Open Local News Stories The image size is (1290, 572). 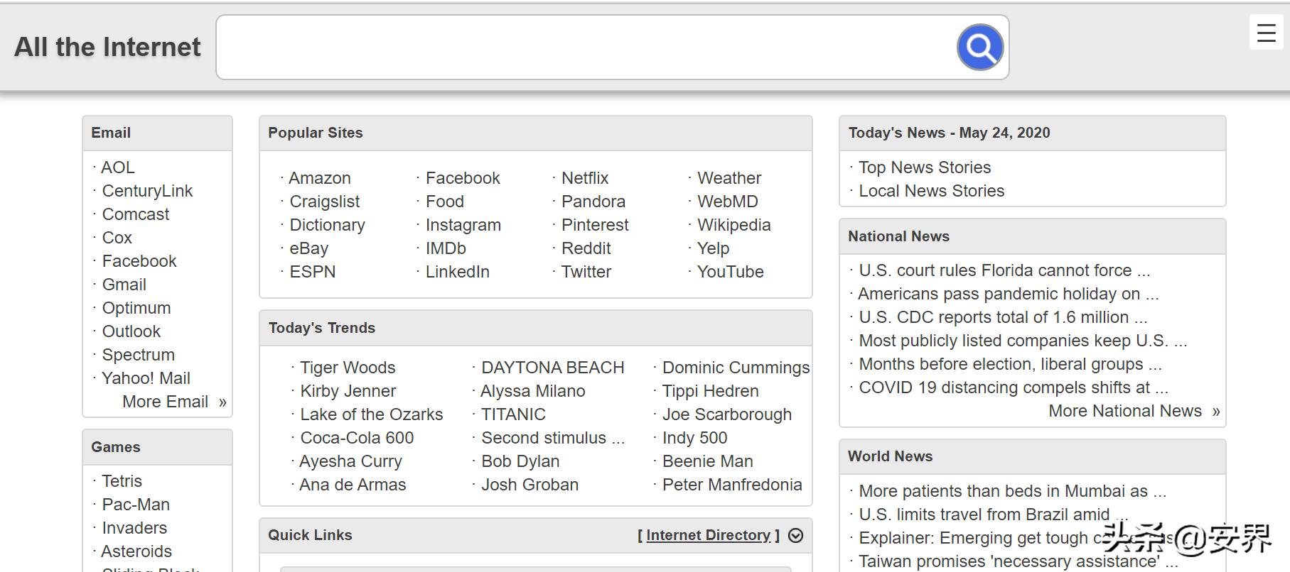[x=931, y=191]
